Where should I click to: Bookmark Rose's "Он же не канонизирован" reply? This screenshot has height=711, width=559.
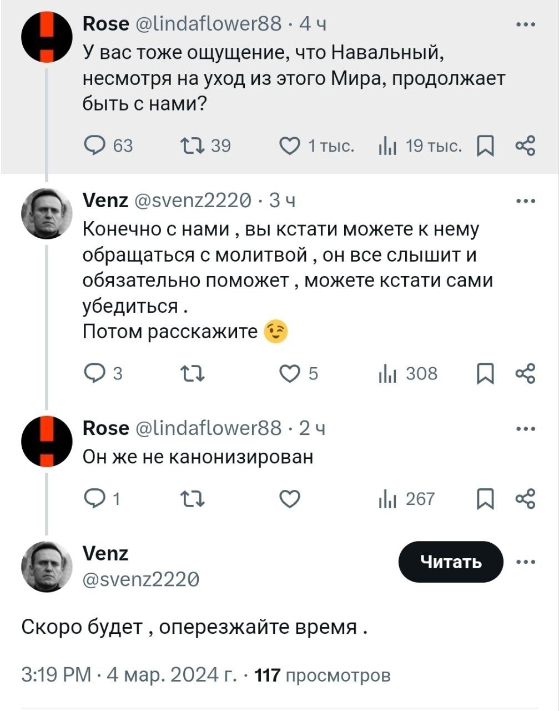tap(485, 499)
